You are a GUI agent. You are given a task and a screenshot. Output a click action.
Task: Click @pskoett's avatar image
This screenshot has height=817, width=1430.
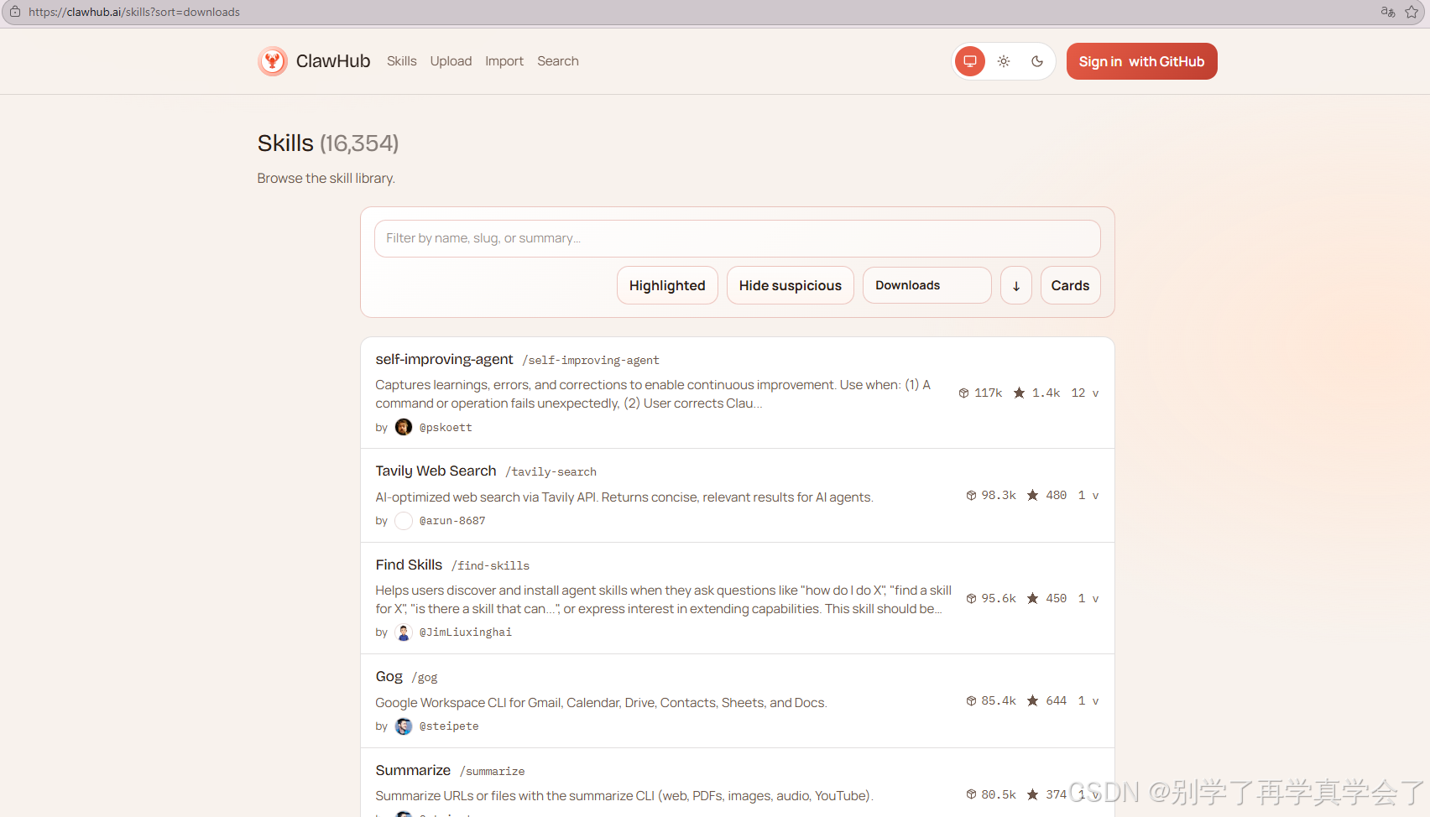pos(404,427)
